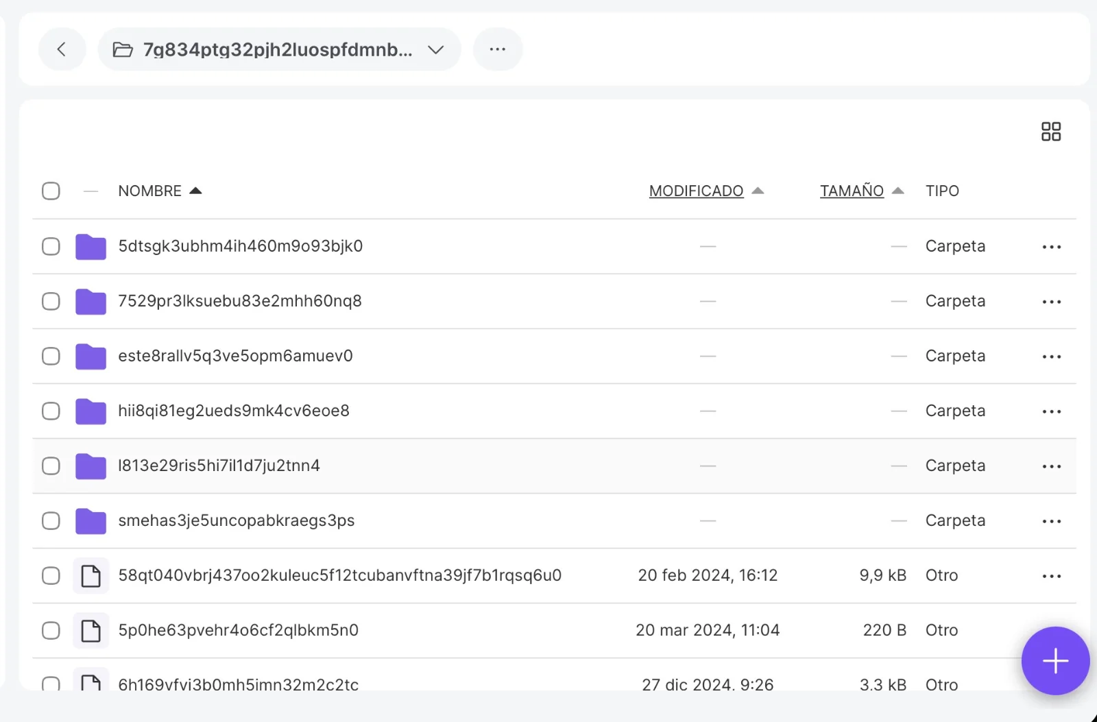Toggle the select all checkbox in header
This screenshot has height=722, width=1097.
point(51,191)
